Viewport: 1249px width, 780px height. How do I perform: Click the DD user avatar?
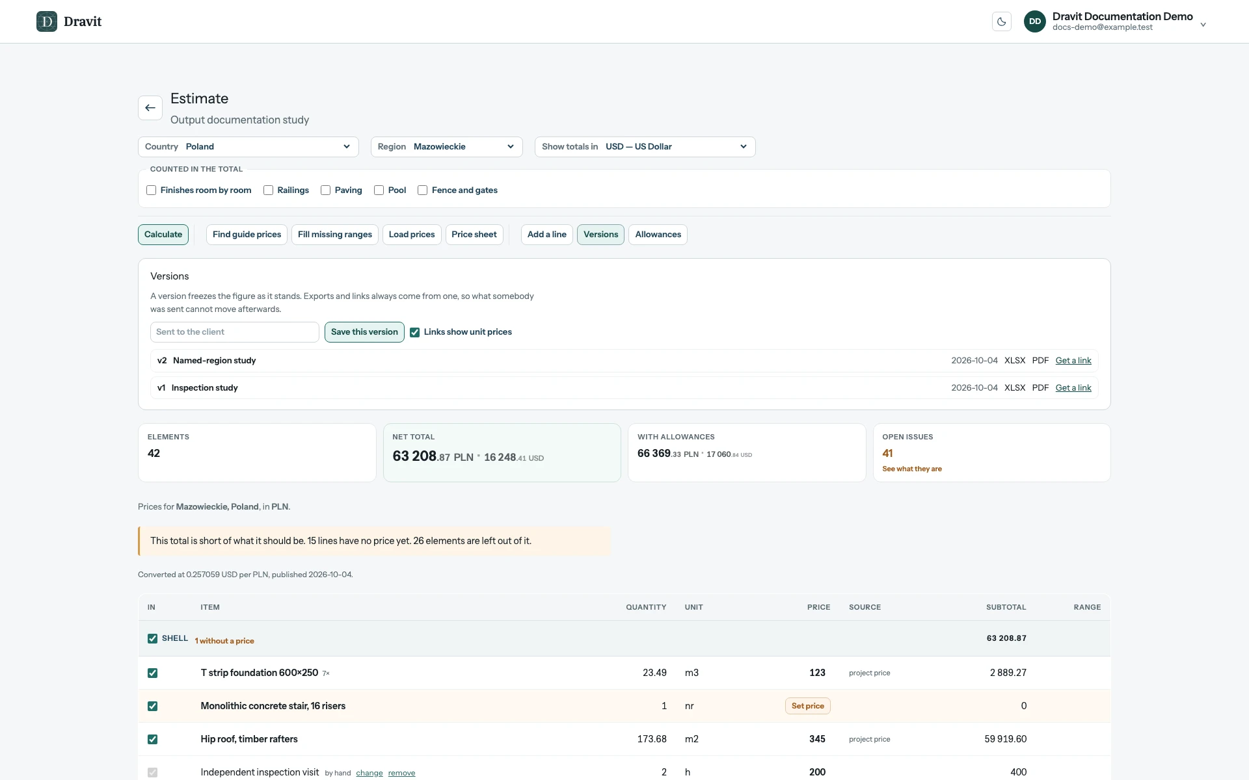pyautogui.click(x=1035, y=21)
